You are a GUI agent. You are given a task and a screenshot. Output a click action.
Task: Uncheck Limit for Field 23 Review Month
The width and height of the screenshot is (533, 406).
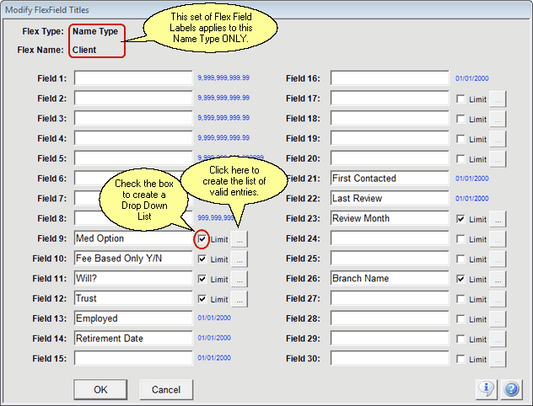[x=460, y=219]
